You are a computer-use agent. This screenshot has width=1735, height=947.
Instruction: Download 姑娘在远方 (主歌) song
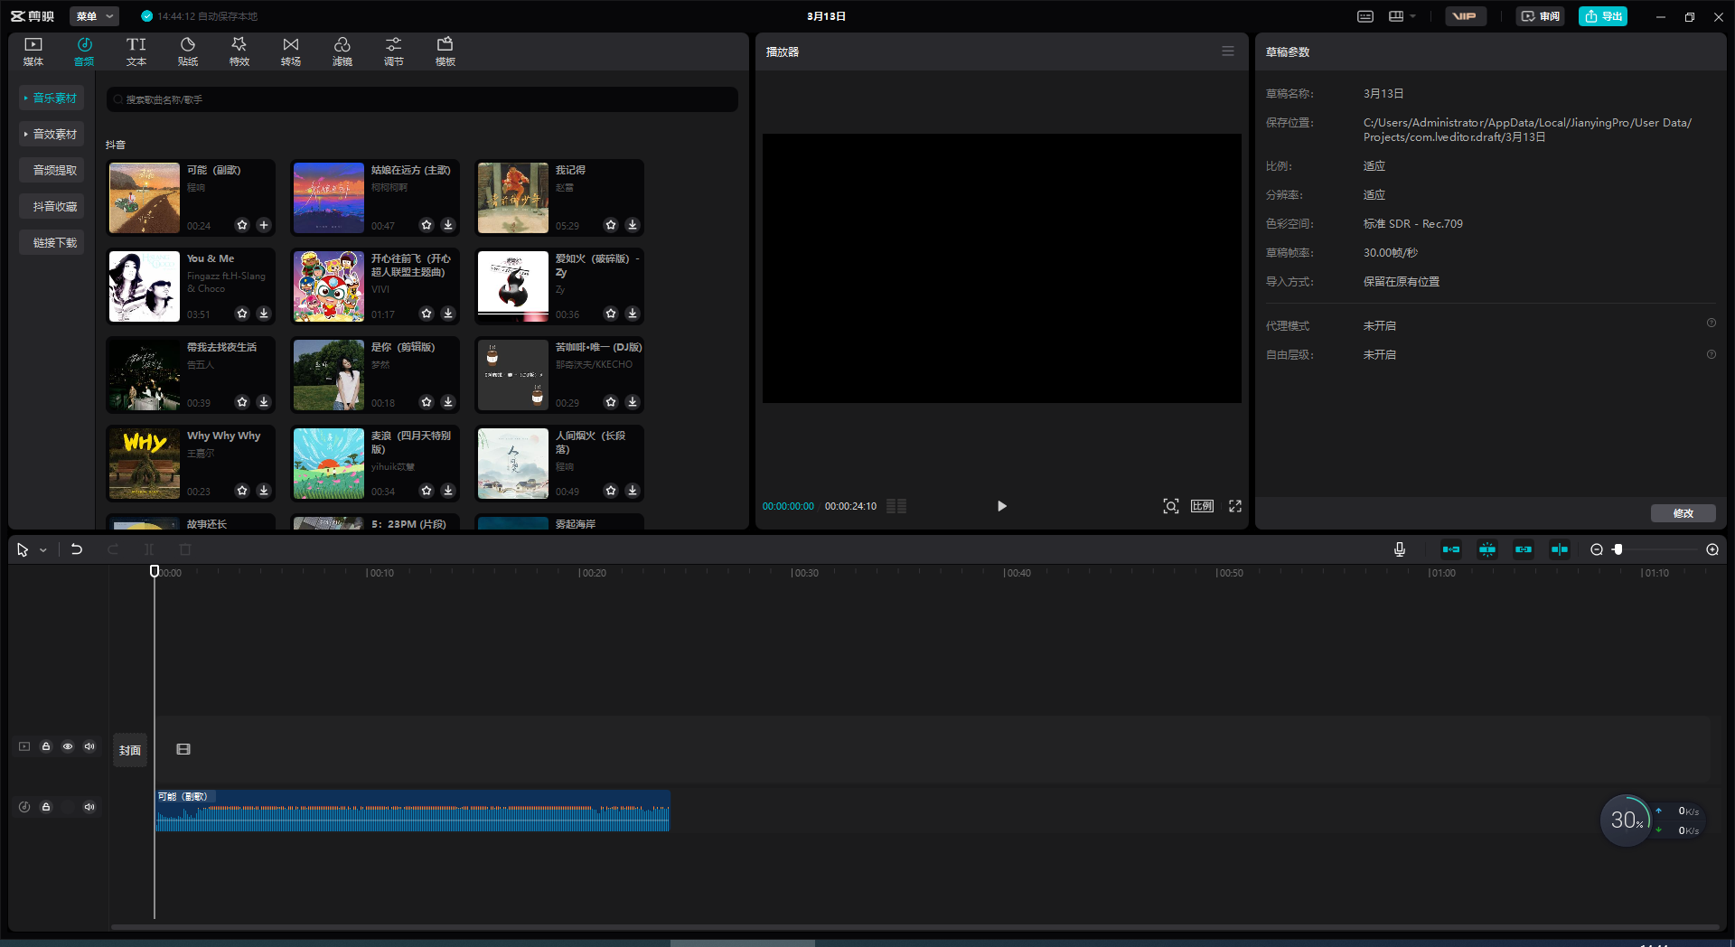pos(448,225)
